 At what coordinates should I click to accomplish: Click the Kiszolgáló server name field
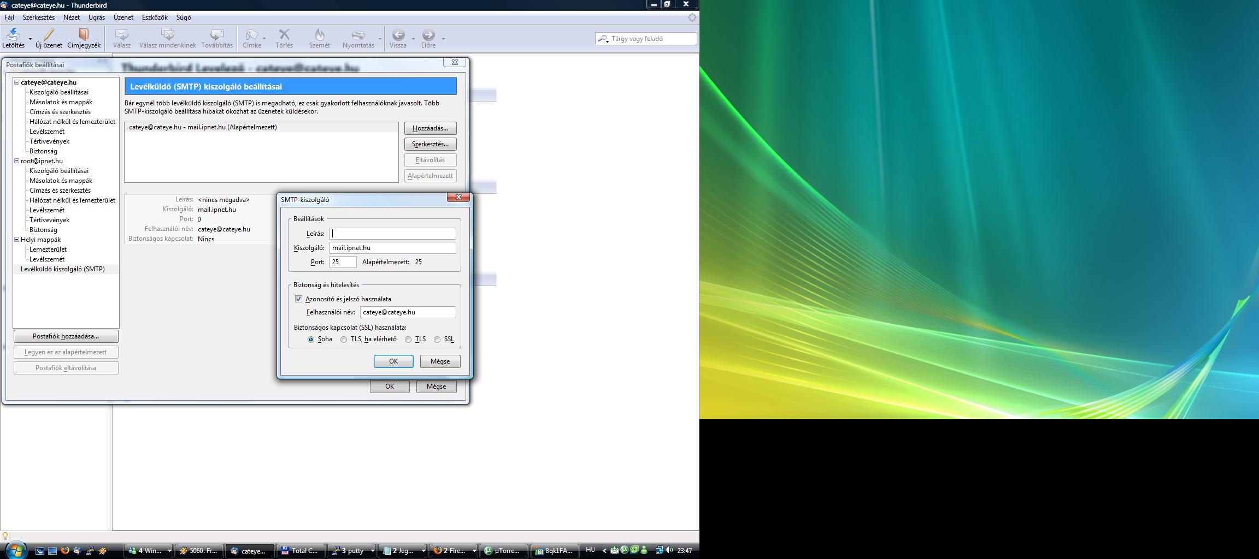(x=392, y=248)
